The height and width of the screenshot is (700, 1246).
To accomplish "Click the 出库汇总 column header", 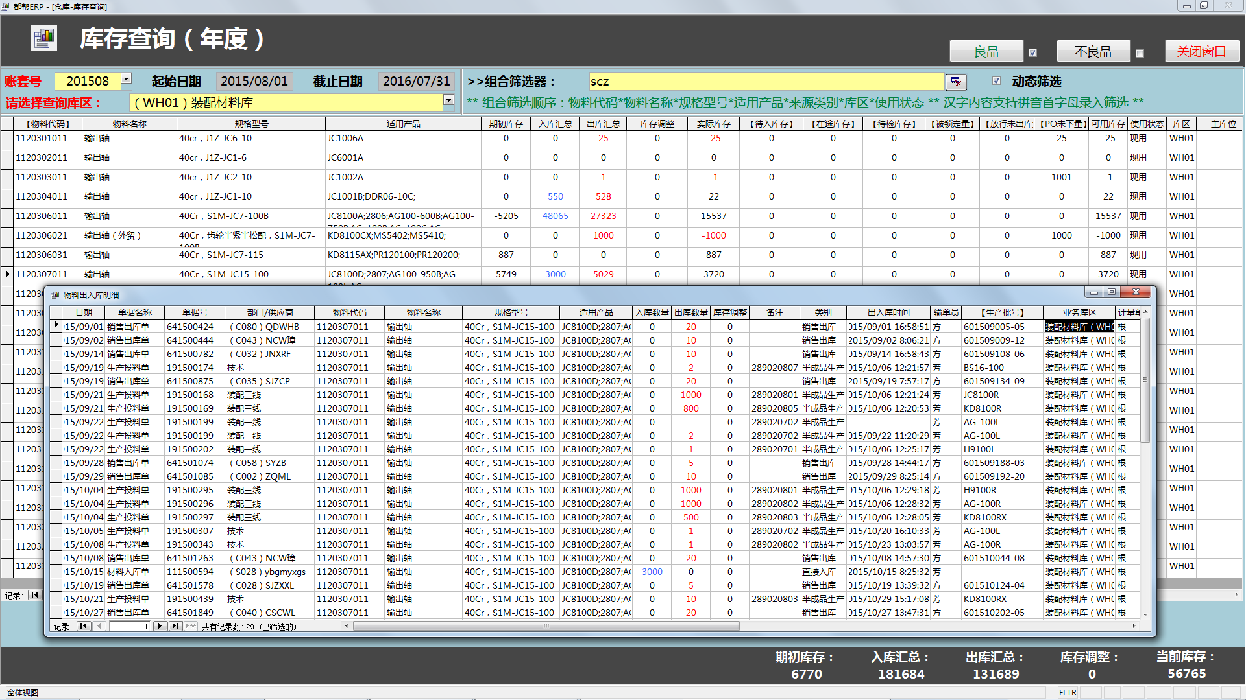I will point(604,124).
